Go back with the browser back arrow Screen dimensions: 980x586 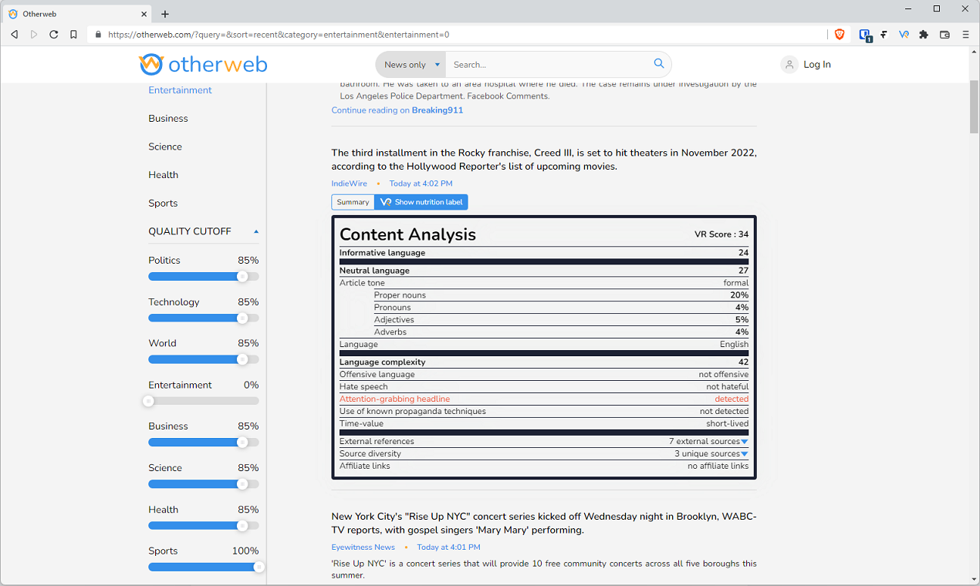(x=15, y=35)
